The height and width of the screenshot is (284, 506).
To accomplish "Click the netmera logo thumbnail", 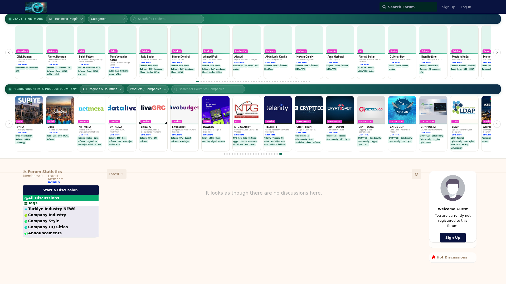I will [x=91, y=110].
